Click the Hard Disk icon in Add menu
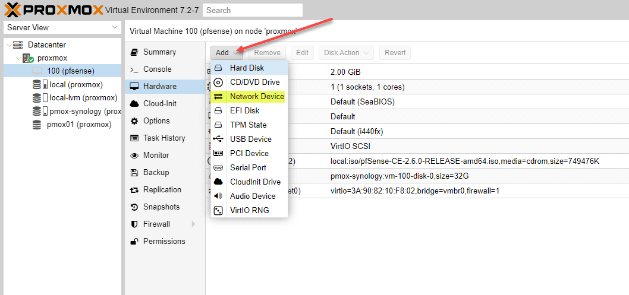 (x=219, y=68)
